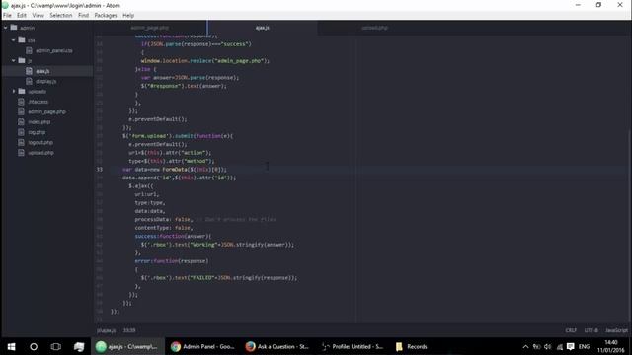The width and height of the screenshot is (632, 355).
Task: Open log.php from the tree
Action: pyautogui.click(x=37, y=132)
